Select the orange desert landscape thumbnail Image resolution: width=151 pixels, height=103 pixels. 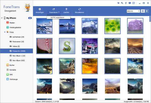pyautogui.click(x=135, y=46)
